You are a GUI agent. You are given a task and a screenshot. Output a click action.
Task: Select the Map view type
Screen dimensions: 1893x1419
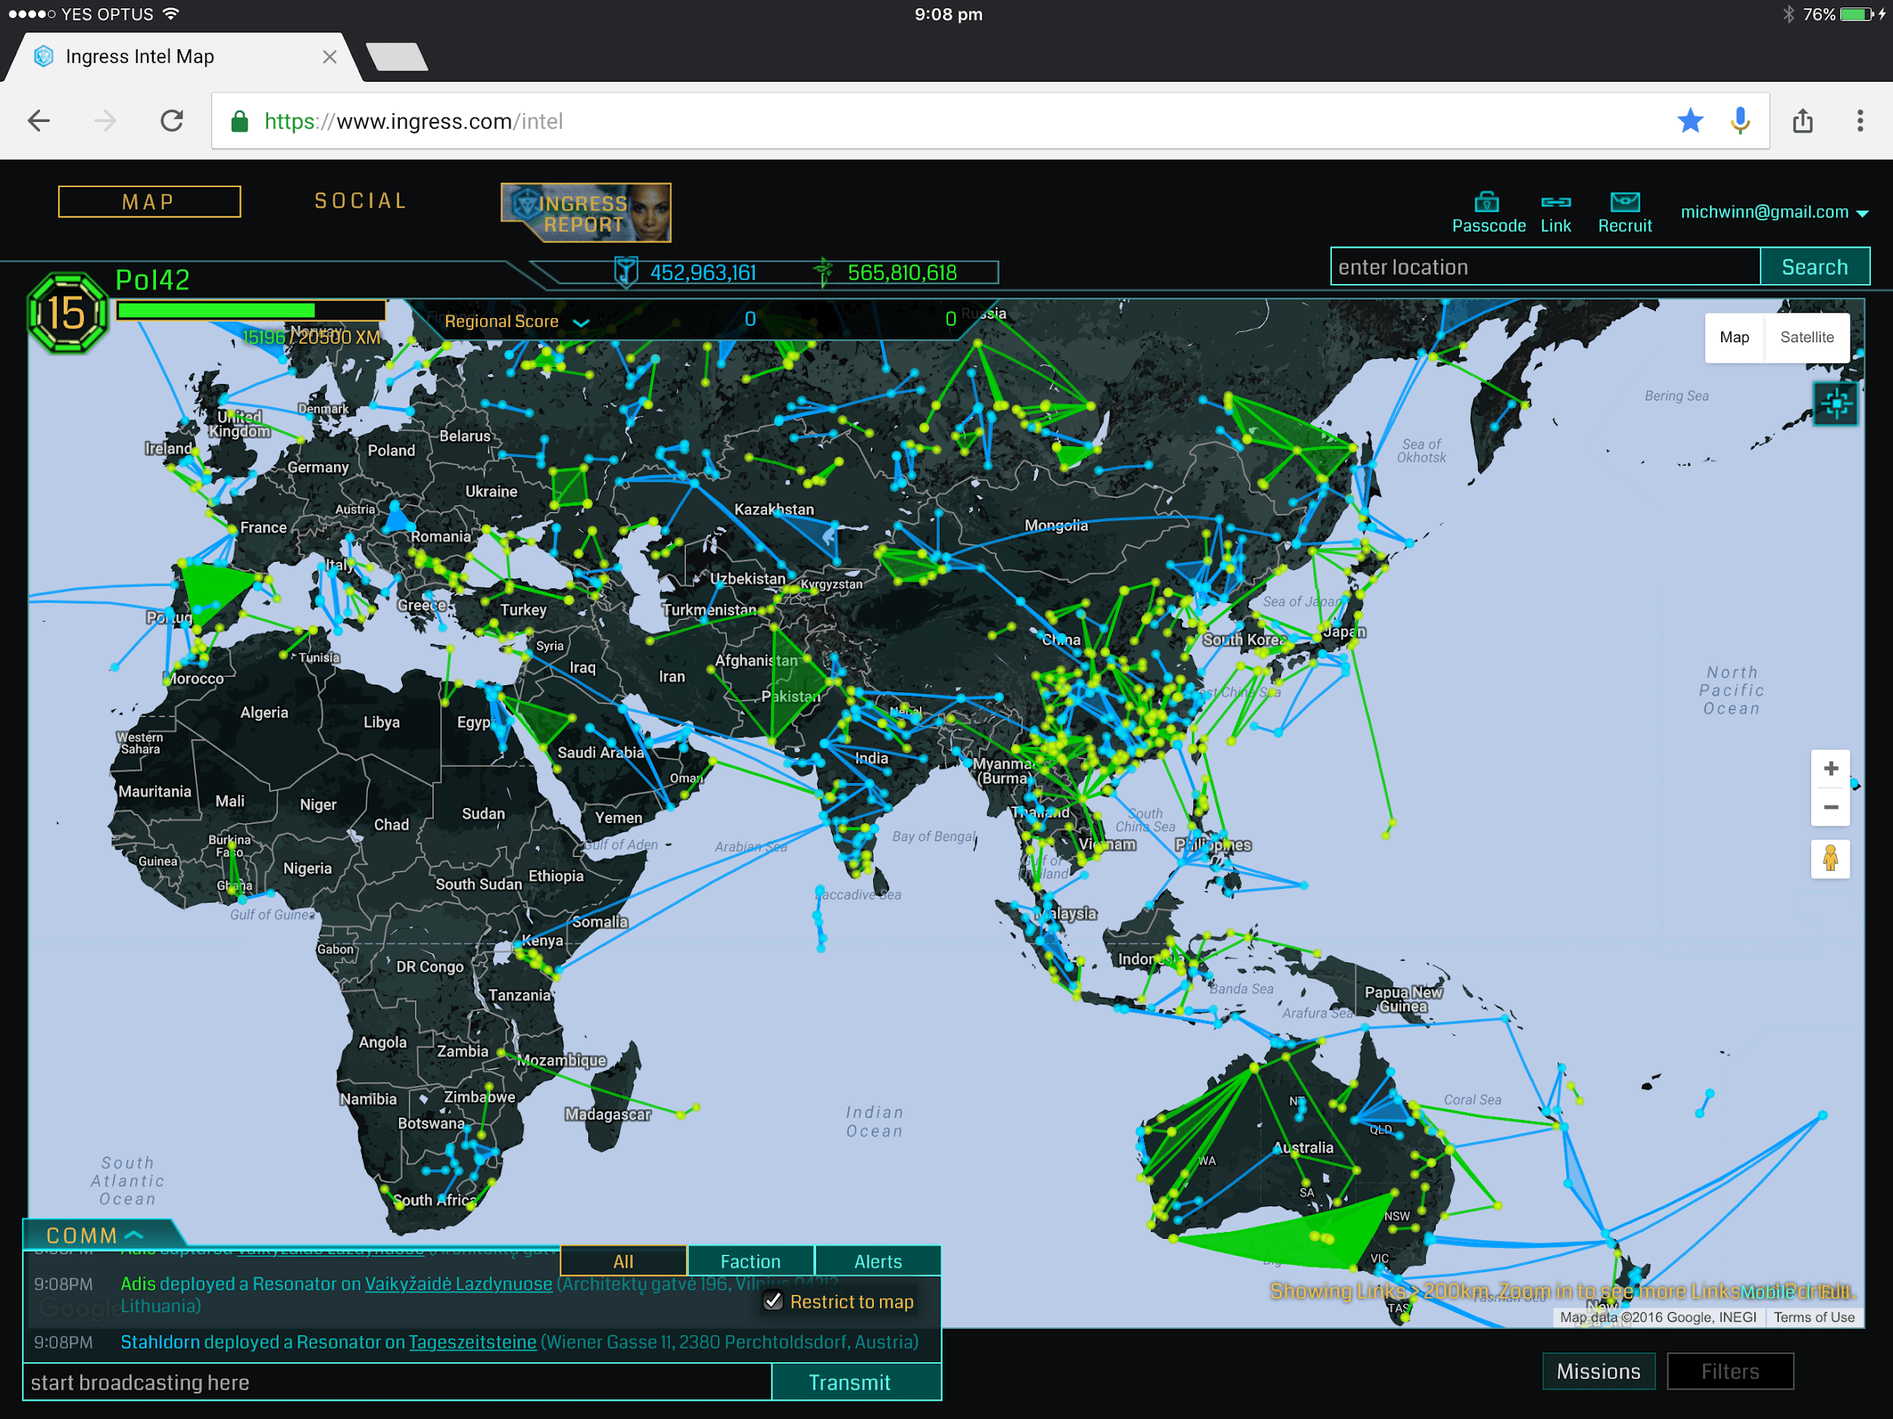coord(1734,337)
